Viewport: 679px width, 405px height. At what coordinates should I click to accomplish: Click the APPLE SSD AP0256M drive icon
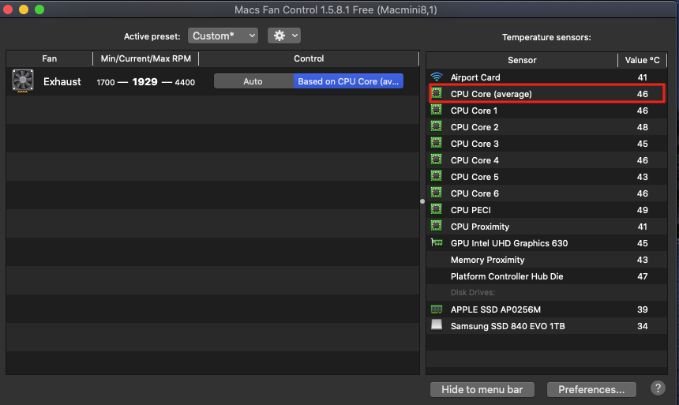pyautogui.click(x=437, y=309)
